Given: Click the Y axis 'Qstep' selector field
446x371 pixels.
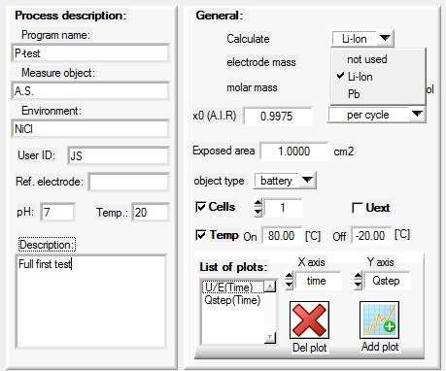Looking at the screenshot, I should click(x=387, y=281).
